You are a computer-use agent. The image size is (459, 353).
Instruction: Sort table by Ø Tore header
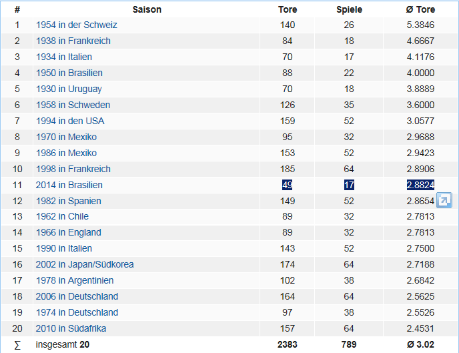(x=420, y=10)
